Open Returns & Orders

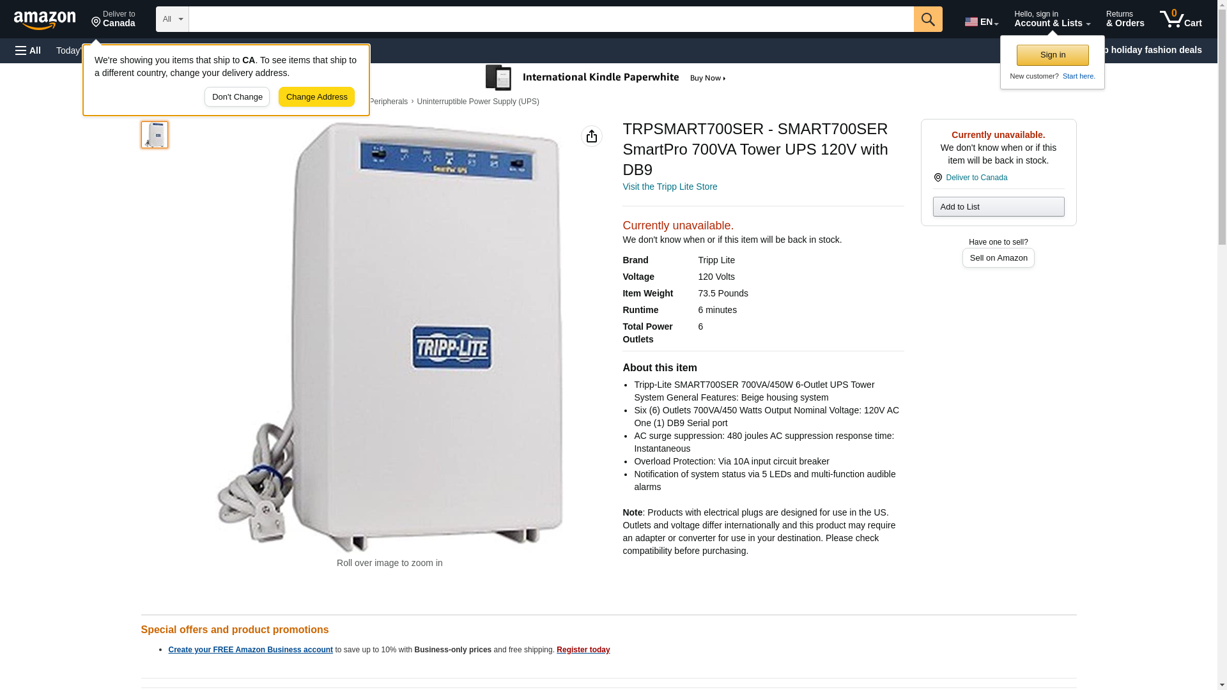point(1125,19)
